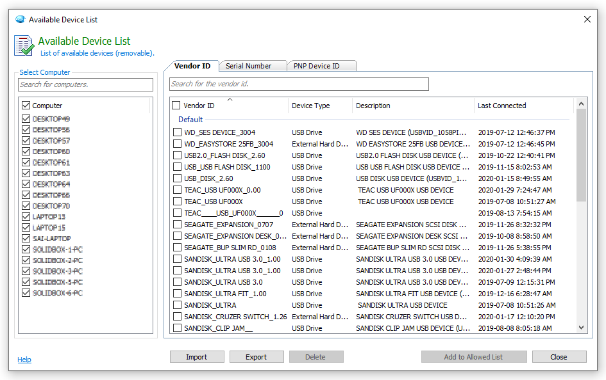Viewport: 606px width, 380px height.
Task: Click the Available Device List checklist icon
Action: [24, 45]
